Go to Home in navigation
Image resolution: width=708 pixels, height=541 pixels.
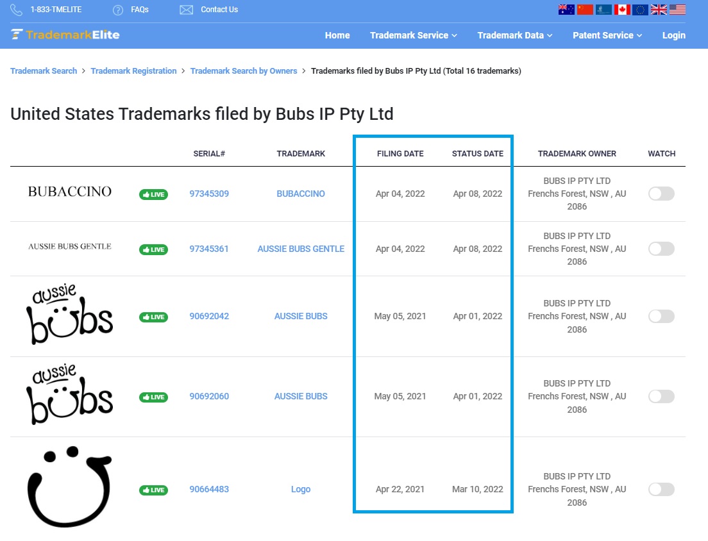337,35
